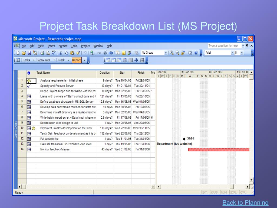This screenshot has height=208, width=277.
Task: Click the calculator icon in view toolbar
Action: tap(125, 60)
